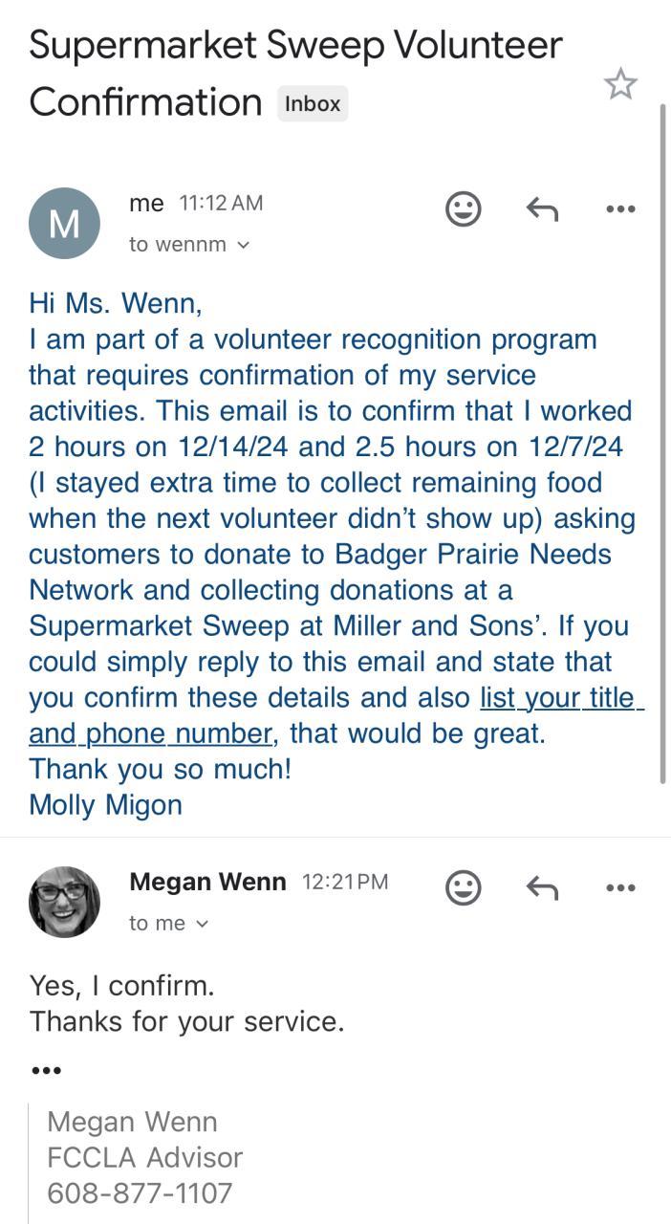671x1224 pixels.
Task: Expand recipient details next to 'to me'
Action: click(x=202, y=924)
